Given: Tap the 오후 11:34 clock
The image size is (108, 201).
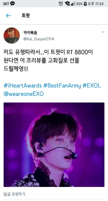Looking at the screenshot, I should tap(95, 4).
